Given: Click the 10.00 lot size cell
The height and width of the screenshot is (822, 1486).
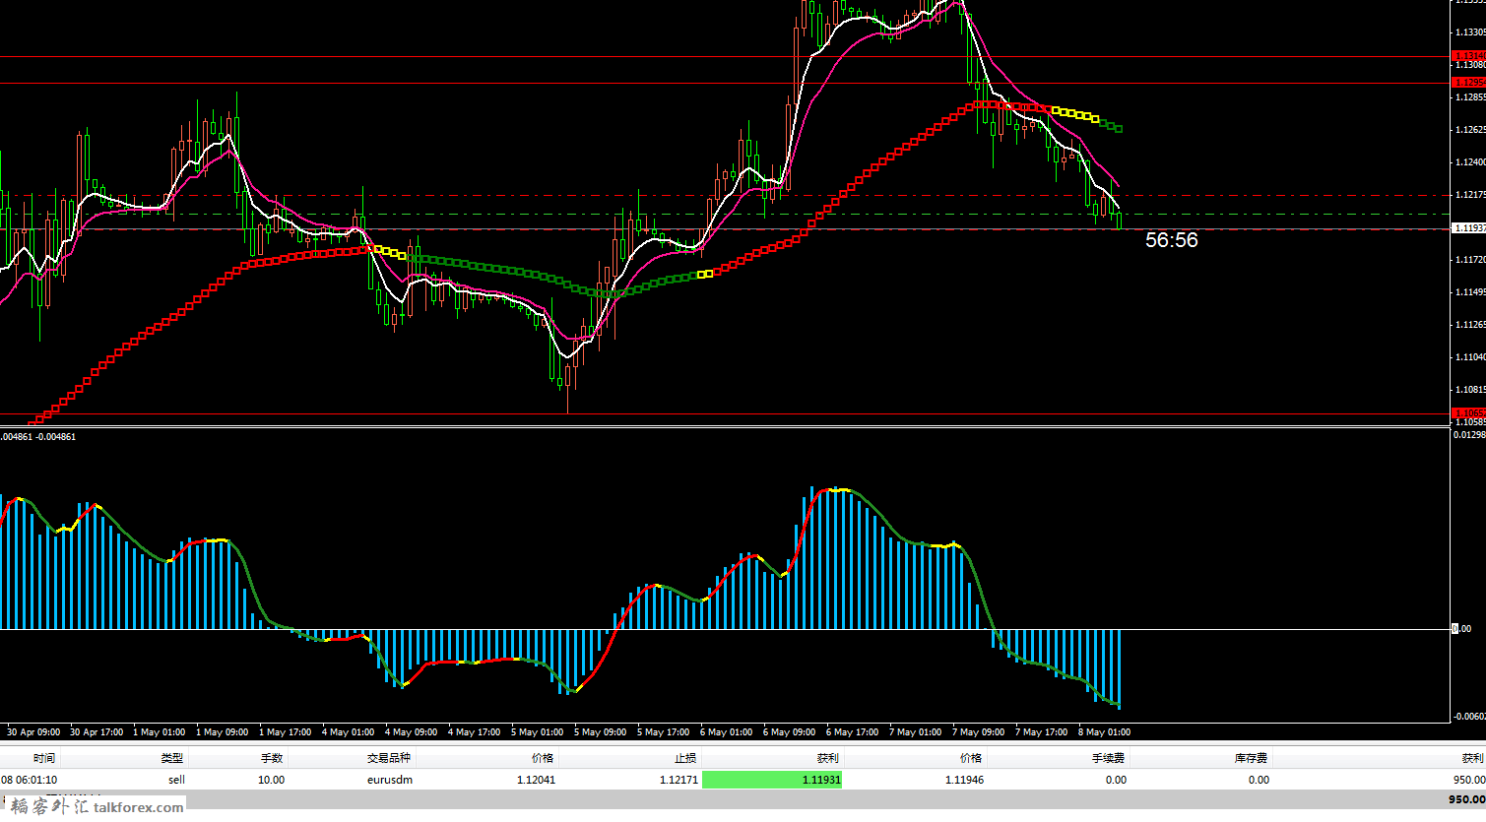Looking at the screenshot, I should (x=272, y=780).
